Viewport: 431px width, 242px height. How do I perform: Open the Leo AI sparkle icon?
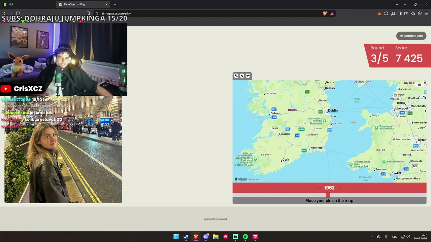click(x=413, y=13)
